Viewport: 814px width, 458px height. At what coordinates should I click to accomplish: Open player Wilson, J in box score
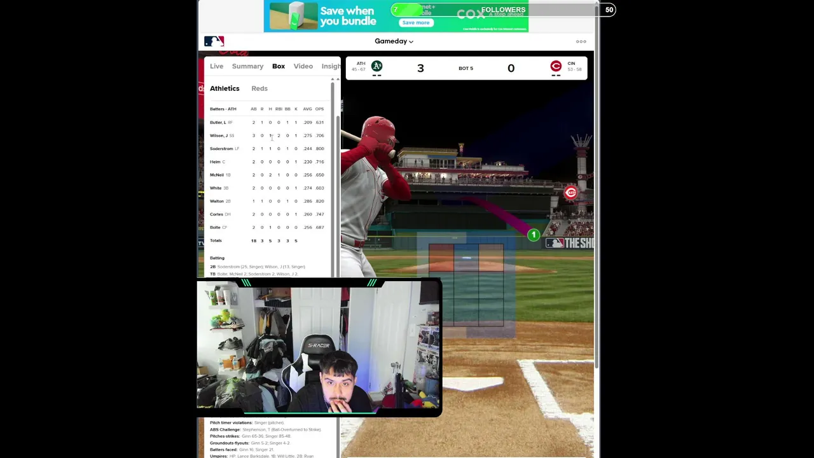click(x=218, y=135)
